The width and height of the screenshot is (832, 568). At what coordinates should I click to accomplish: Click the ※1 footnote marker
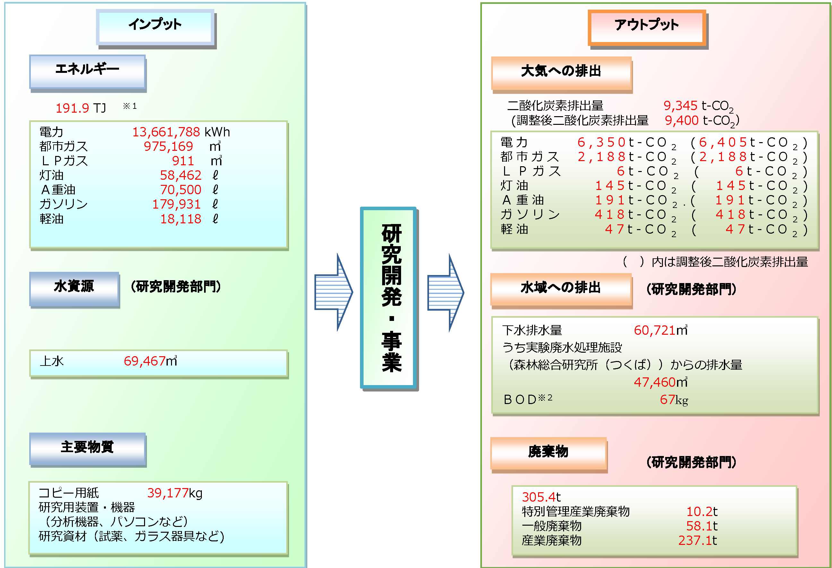point(130,106)
